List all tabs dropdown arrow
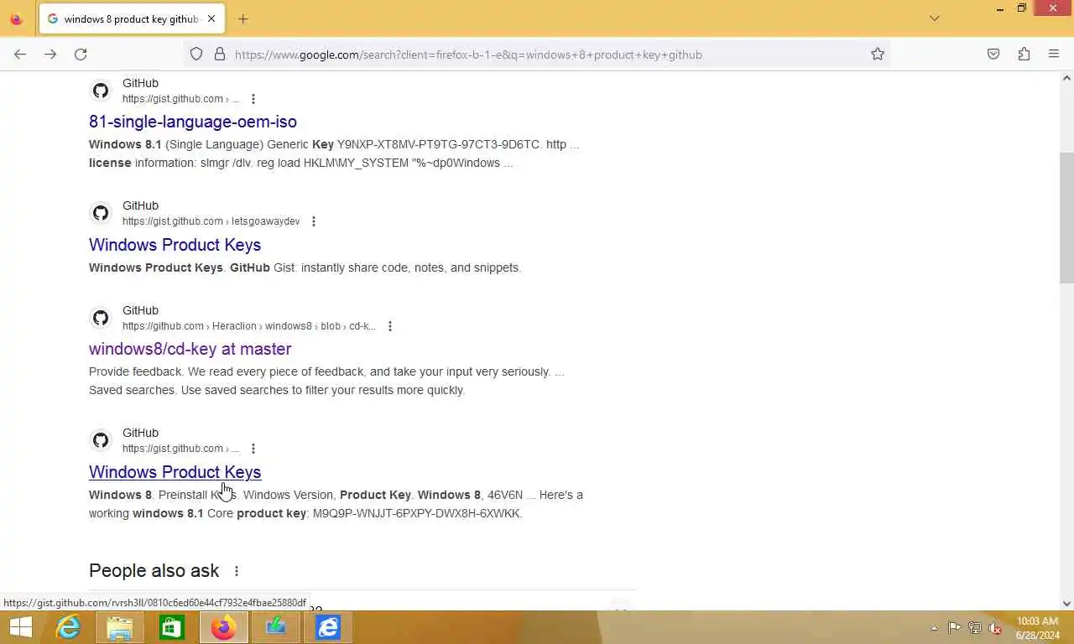Screen dimensions: 1074x644 [x=935, y=18]
